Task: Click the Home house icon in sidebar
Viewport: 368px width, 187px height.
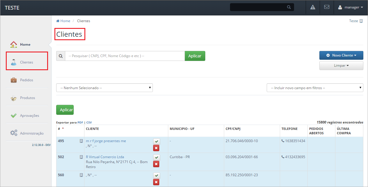Action: [14, 44]
